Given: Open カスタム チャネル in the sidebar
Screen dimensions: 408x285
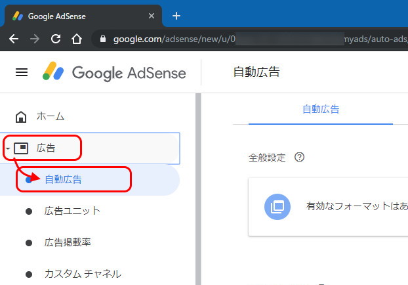Looking at the screenshot, I should [x=83, y=274].
